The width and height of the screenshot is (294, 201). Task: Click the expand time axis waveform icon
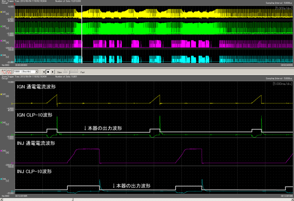(x=3, y=71)
